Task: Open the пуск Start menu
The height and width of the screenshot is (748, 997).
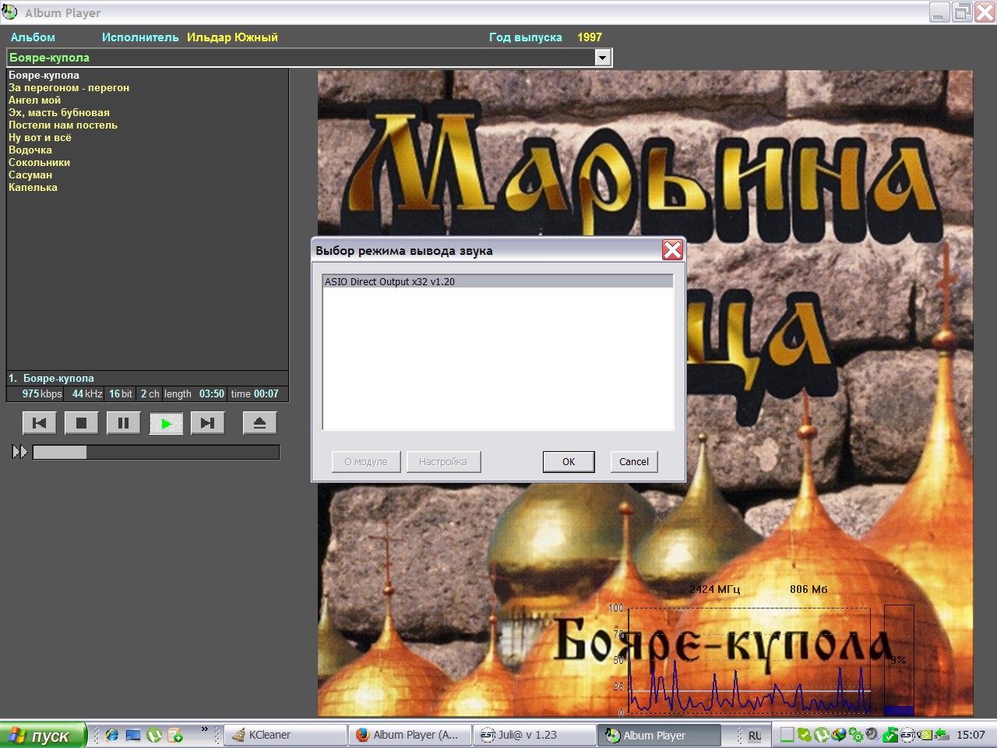Action: pyautogui.click(x=42, y=736)
